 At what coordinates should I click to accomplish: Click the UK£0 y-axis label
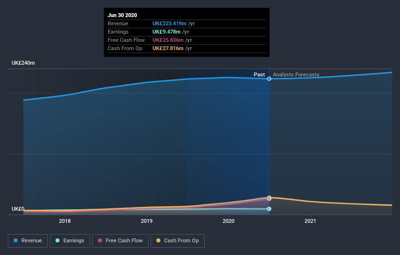point(18,209)
